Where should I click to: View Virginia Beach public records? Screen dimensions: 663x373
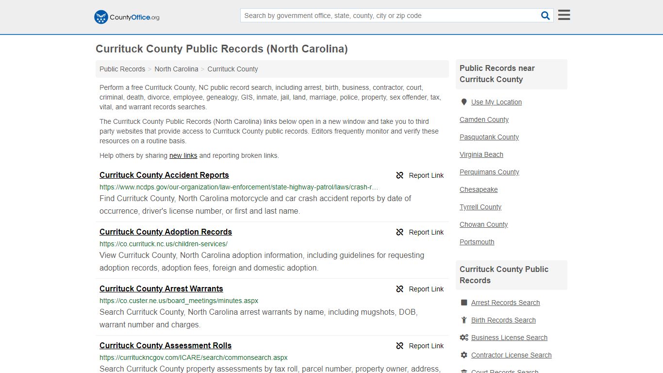tap(481, 154)
